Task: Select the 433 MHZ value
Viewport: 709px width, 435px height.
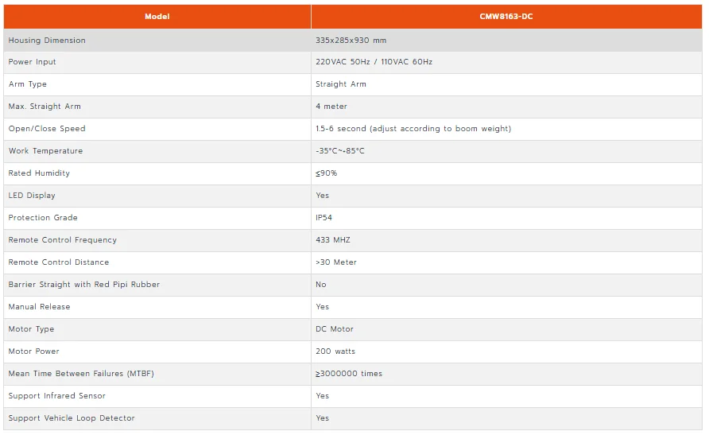Action: point(333,240)
